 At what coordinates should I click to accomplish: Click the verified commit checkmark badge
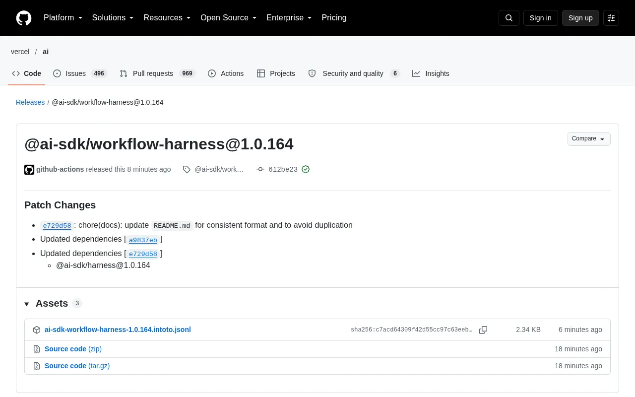pos(306,169)
